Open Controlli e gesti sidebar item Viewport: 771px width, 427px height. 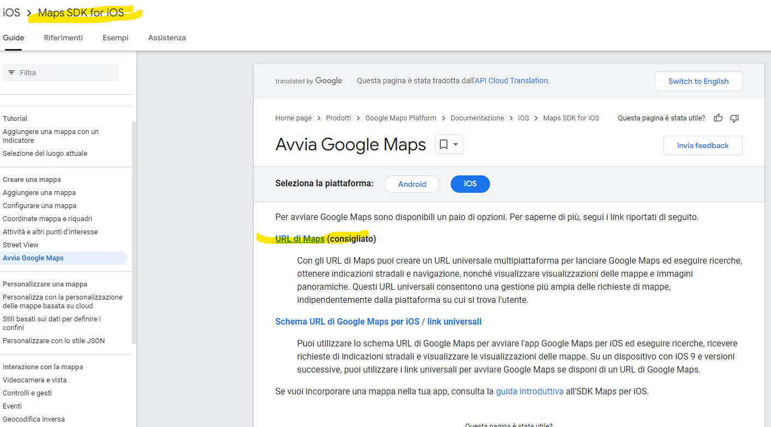coord(27,393)
